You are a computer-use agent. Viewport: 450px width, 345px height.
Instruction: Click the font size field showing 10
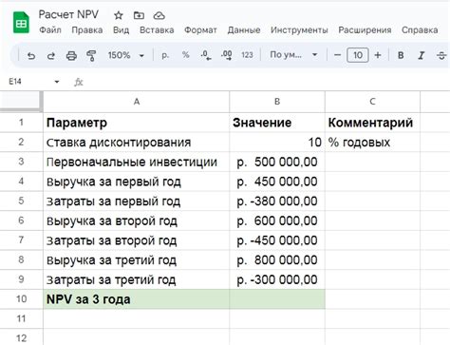pos(358,55)
